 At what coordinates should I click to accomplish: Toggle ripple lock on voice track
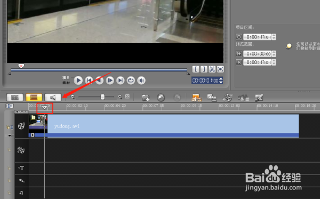click(9, 180)
